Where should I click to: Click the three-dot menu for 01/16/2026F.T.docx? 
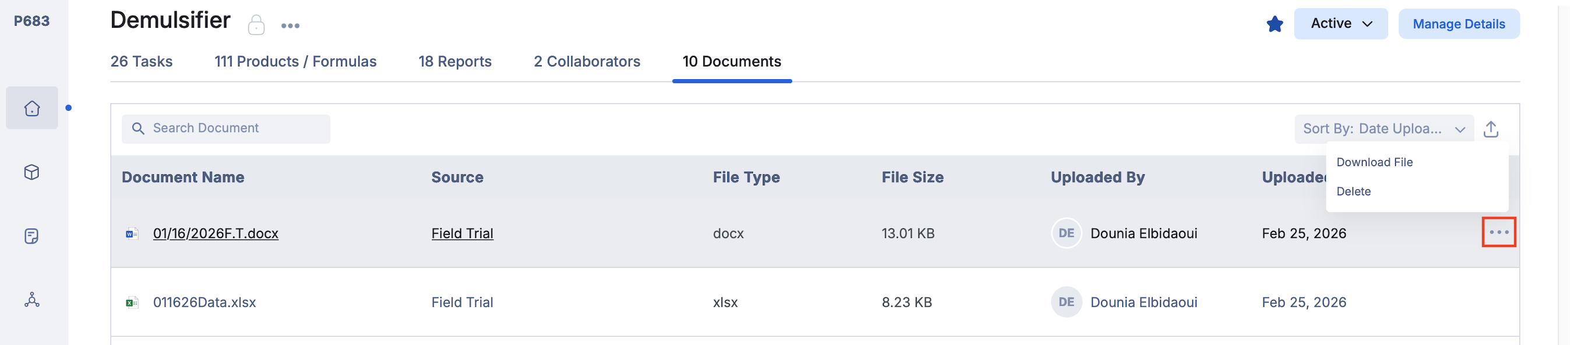(1499, 233)
